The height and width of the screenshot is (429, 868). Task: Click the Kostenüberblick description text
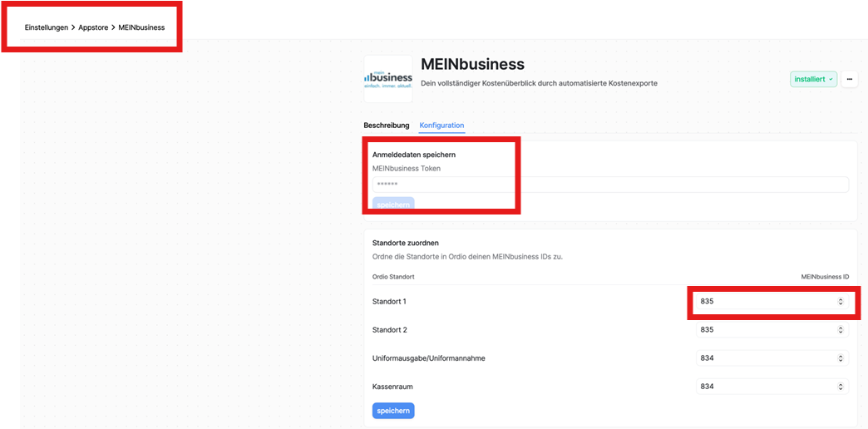540,83
